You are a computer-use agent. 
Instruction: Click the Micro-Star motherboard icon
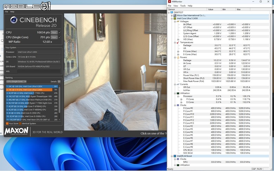click(175, 15)
